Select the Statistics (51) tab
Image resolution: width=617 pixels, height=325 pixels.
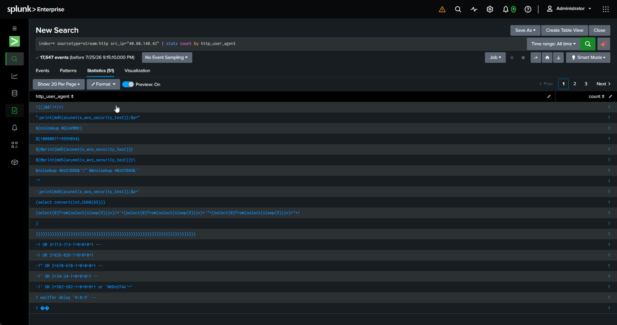coord(101,71)
